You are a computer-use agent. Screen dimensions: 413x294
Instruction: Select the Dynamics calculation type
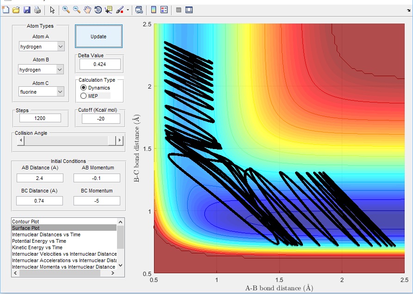(x=84, y=88)
